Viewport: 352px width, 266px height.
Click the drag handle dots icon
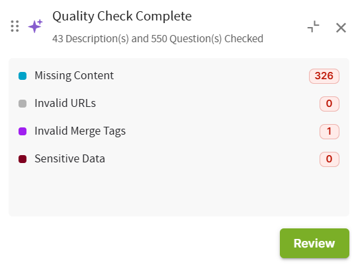point(15,26)
